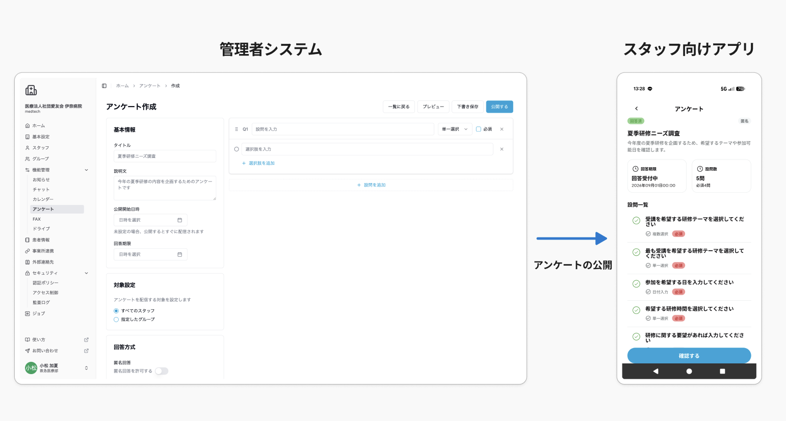Open the user account switcher chevron

coord(86,368)
